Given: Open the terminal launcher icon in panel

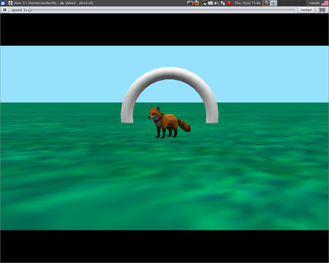Looking at the screenshot, I should pos(190,3).
